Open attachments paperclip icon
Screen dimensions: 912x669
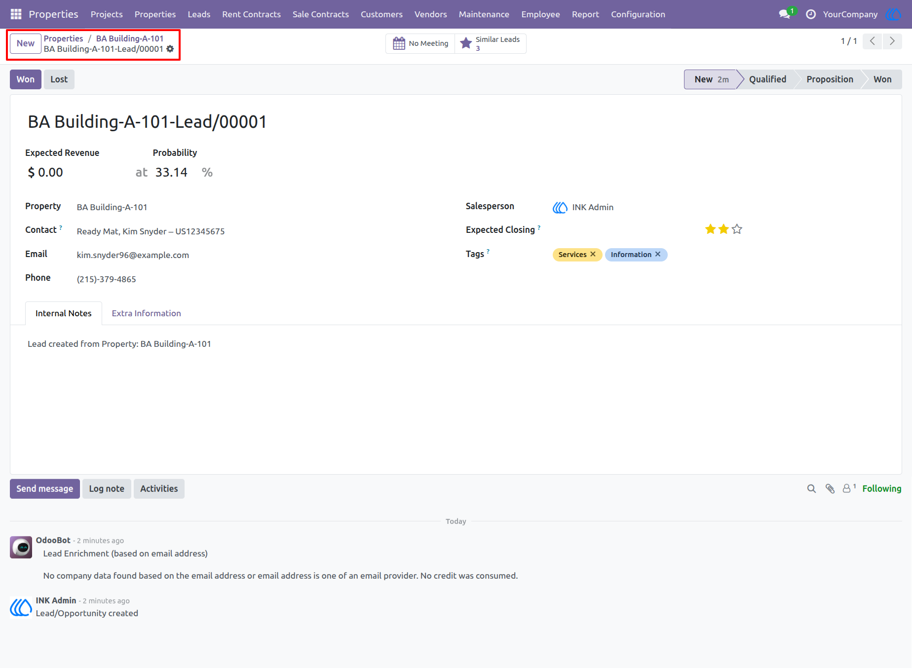tap(830, 488)
